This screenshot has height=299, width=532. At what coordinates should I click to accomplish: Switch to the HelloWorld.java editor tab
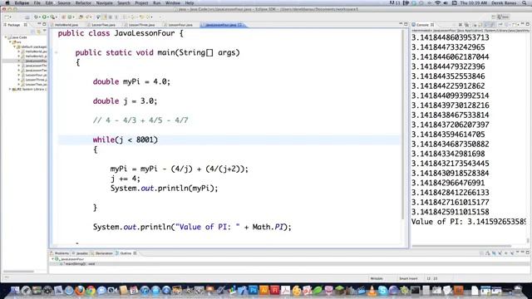tap(65, 25)
